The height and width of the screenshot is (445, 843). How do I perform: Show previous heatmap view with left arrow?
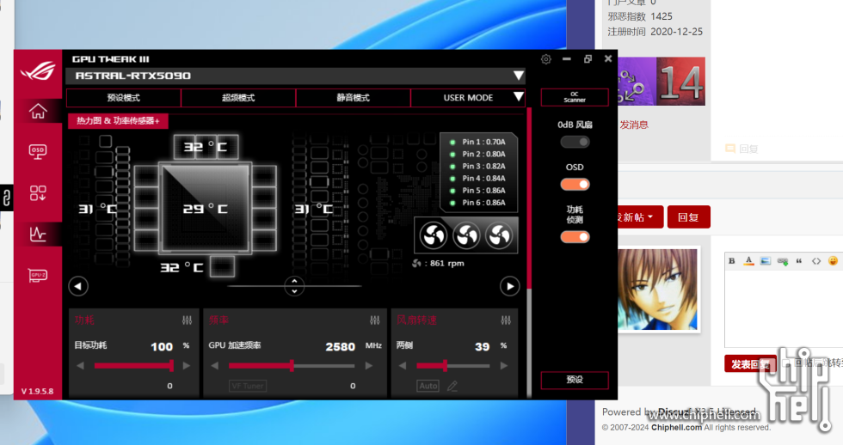pos(78,286)
